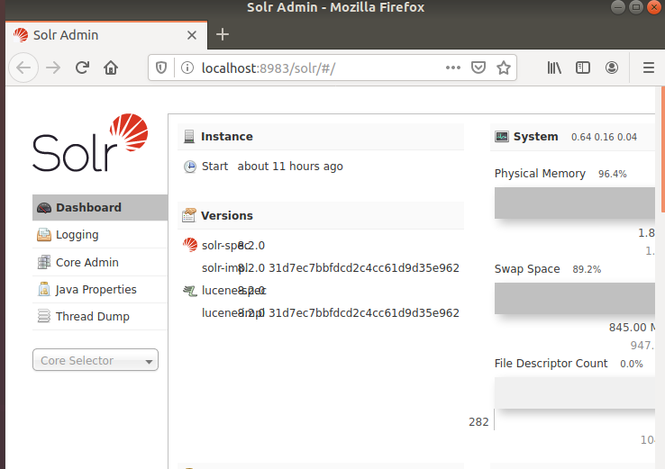Open page actions three-dot menu
The height and width of the screenshot is (469, 665).
[453, 68]
